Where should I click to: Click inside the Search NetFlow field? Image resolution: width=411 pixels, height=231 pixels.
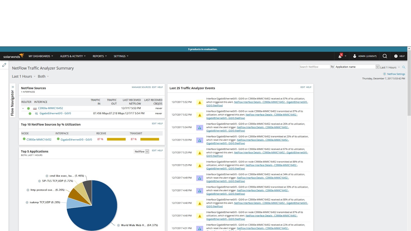click(x=315, y=67)
